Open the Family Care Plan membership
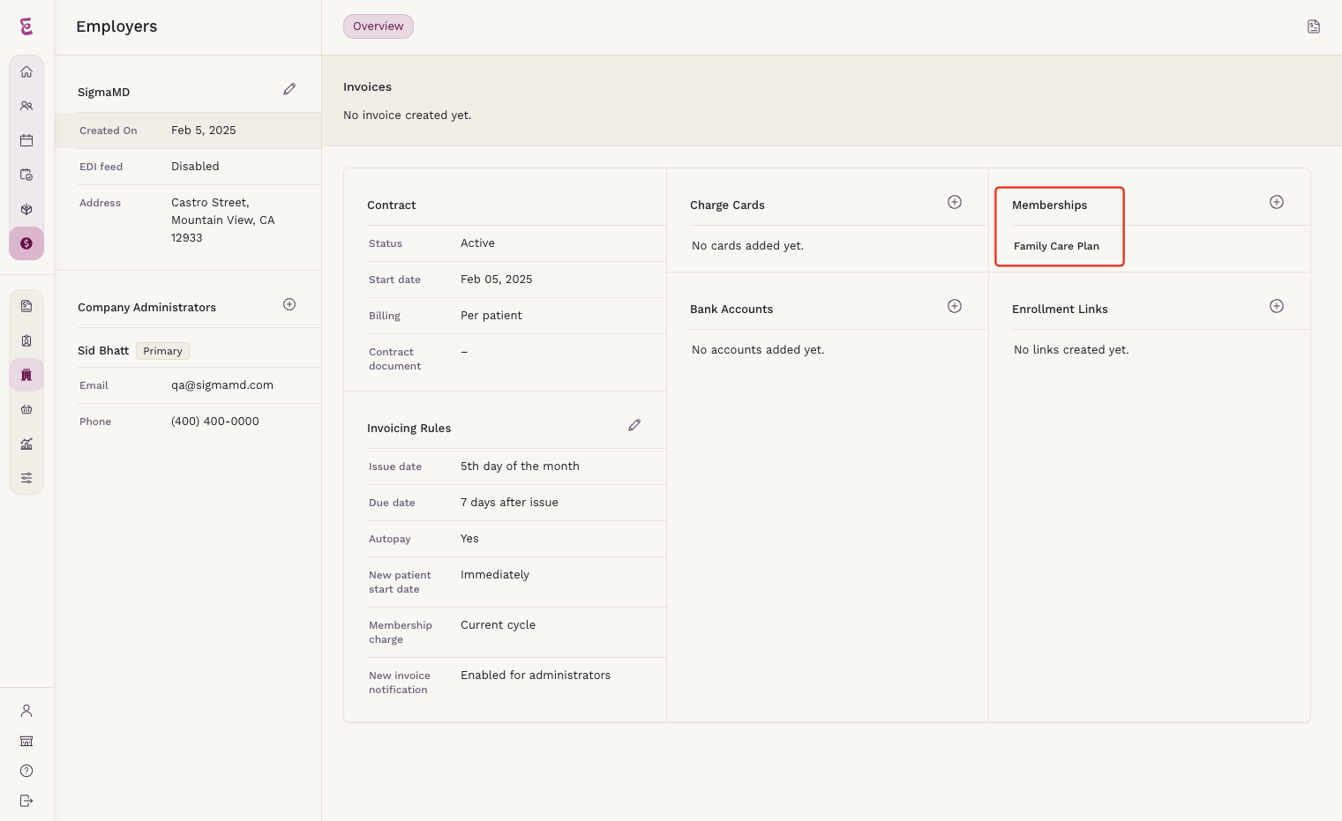The image size is (1342, 821). (1056, 246)
